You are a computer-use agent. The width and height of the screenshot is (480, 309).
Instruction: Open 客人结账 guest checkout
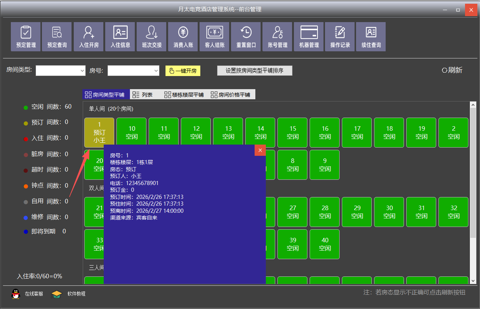coord(215,36)
